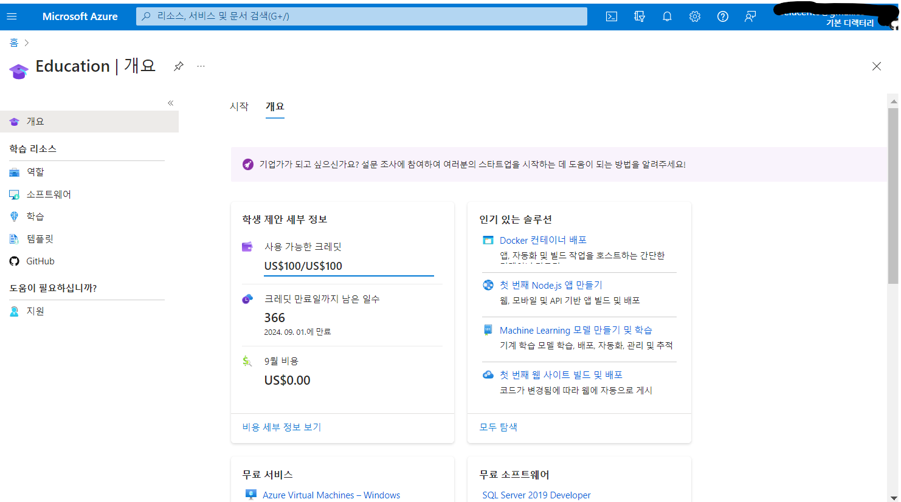Click the available credit wallet icon
This screenshot has width=901, height=502.
click(247, 247)
